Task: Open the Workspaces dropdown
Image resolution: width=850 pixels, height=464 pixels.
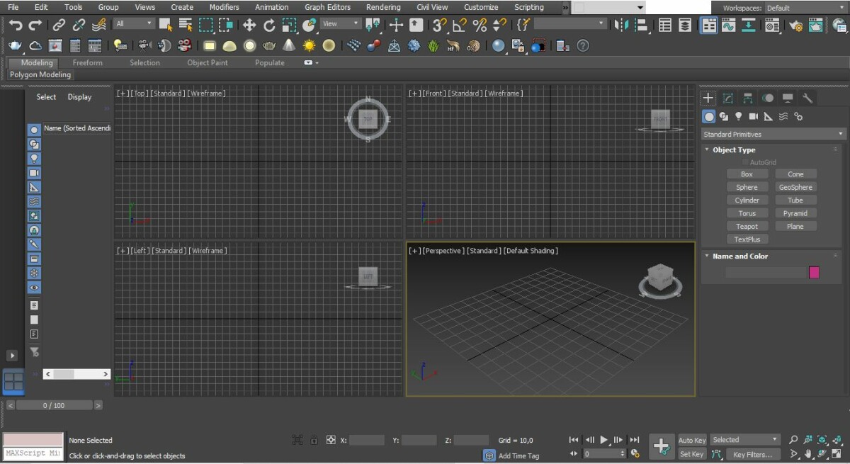Action: point(805,8)
